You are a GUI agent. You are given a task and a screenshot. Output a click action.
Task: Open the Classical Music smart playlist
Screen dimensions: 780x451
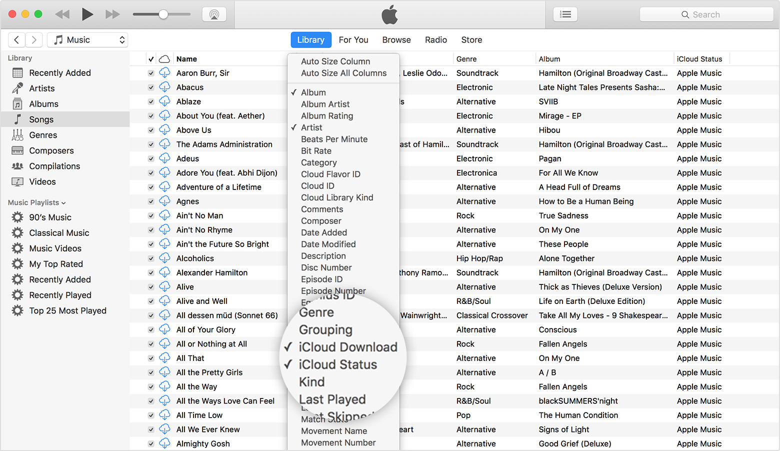coord(65,233)
